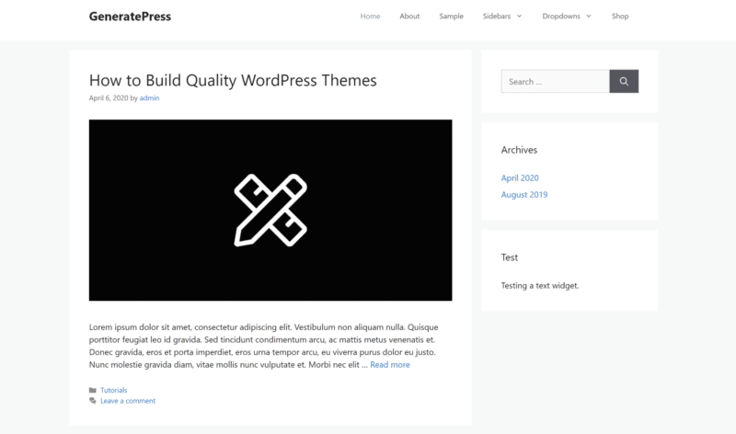
Task: Click the magnifier search button
Action: [x=624, y=82]
